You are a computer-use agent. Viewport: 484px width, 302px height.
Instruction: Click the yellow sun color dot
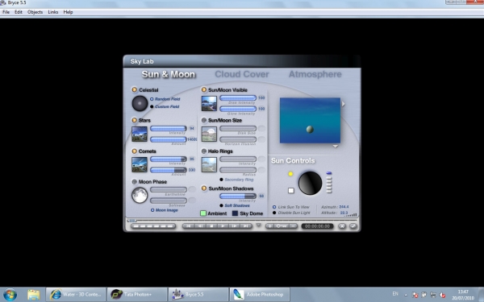(x=290, y=174)
